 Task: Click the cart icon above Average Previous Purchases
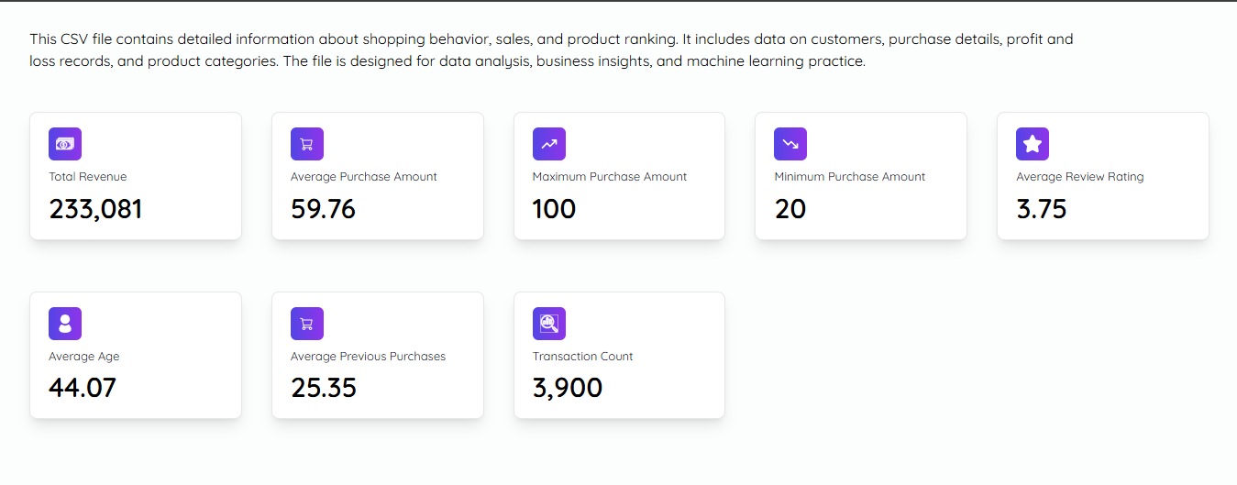(307, 324)
